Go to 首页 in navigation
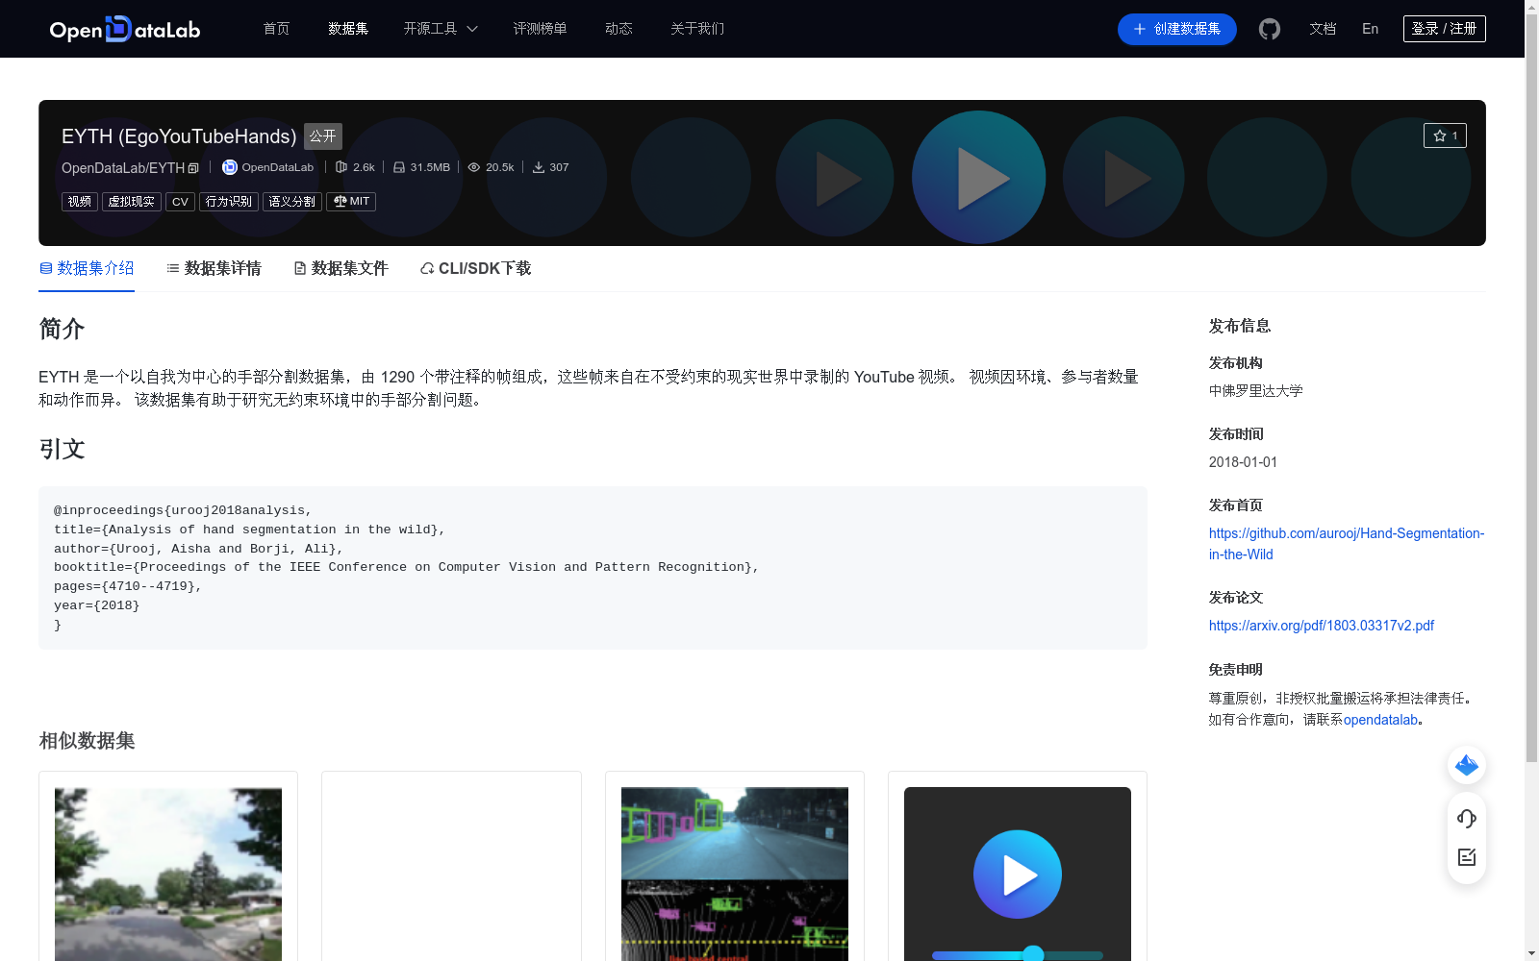This screenshot has height=961, width=1539. [x=276, y=29]
